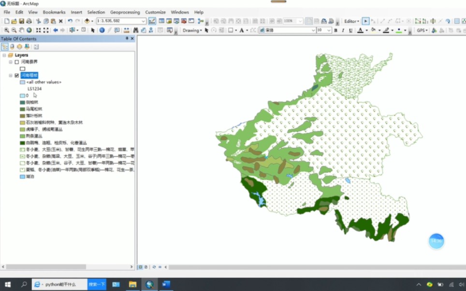Open a map document with the Open folder icon
This screenshot has width=466, height=291.
14,21
